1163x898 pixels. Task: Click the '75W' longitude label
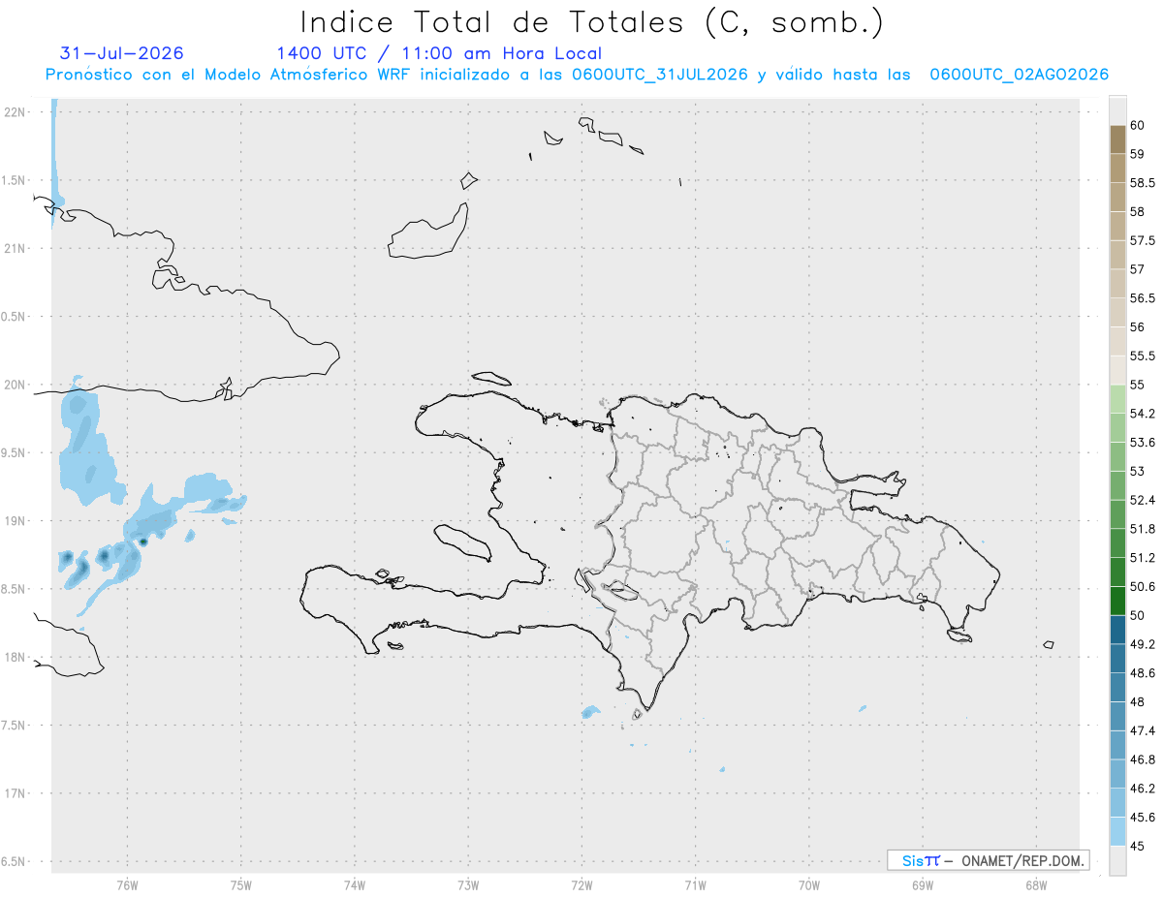point(241,884)
